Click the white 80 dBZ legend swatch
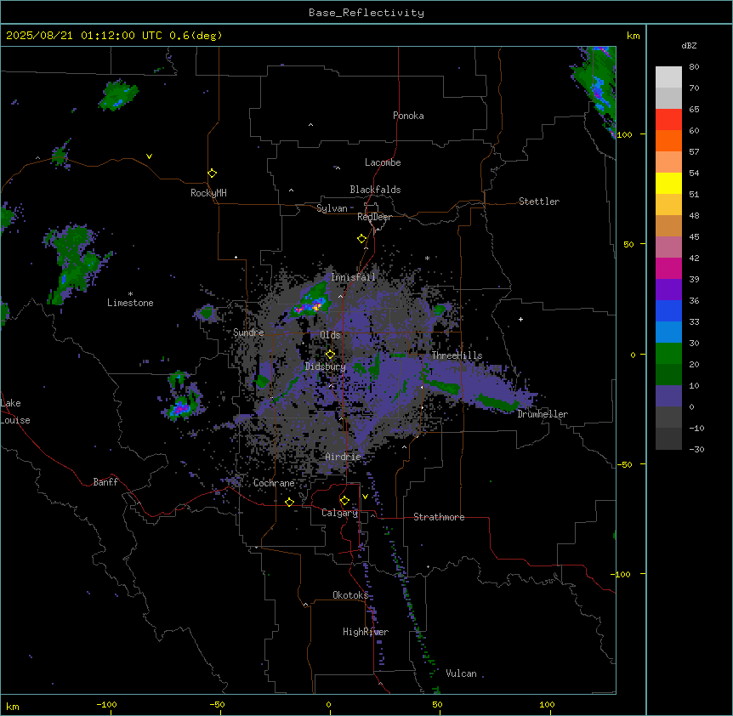This screenshot has height=716, width=733. (668, 77)
